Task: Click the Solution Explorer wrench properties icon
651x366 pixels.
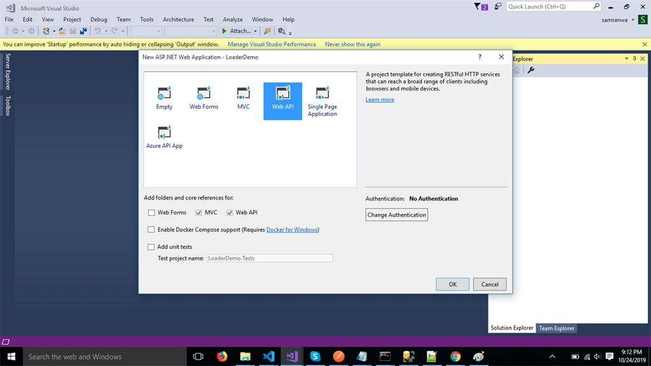Action: (x=531, y=70)
